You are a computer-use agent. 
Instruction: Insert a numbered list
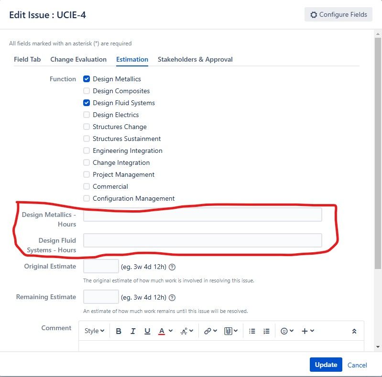(x=266, y=331)
